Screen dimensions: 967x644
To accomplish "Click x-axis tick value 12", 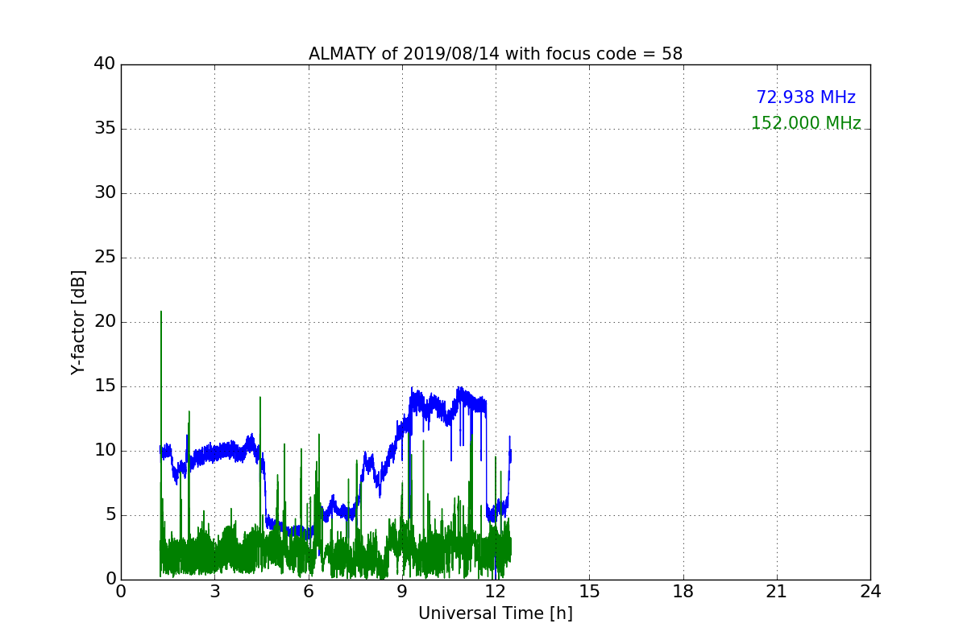I will (496, 592).
